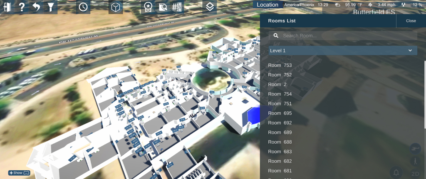Toggle helicopter fly view mode
The width and height of the screenshot is (426, 179).
tap(415, 147)
